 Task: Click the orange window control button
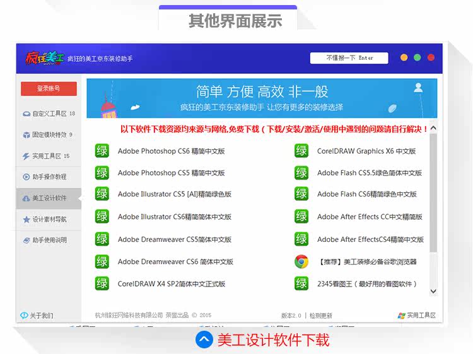(404, 57)
